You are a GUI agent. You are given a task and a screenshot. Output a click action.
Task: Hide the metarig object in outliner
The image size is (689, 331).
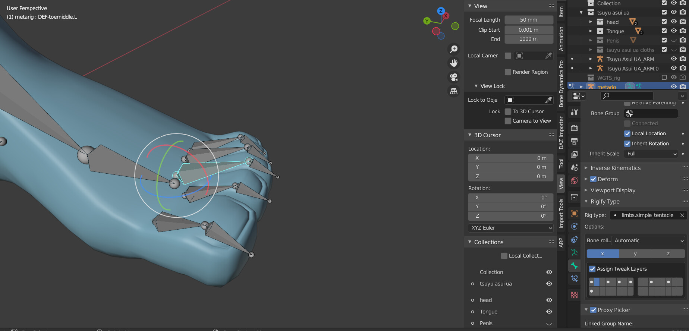pos(673,86)
